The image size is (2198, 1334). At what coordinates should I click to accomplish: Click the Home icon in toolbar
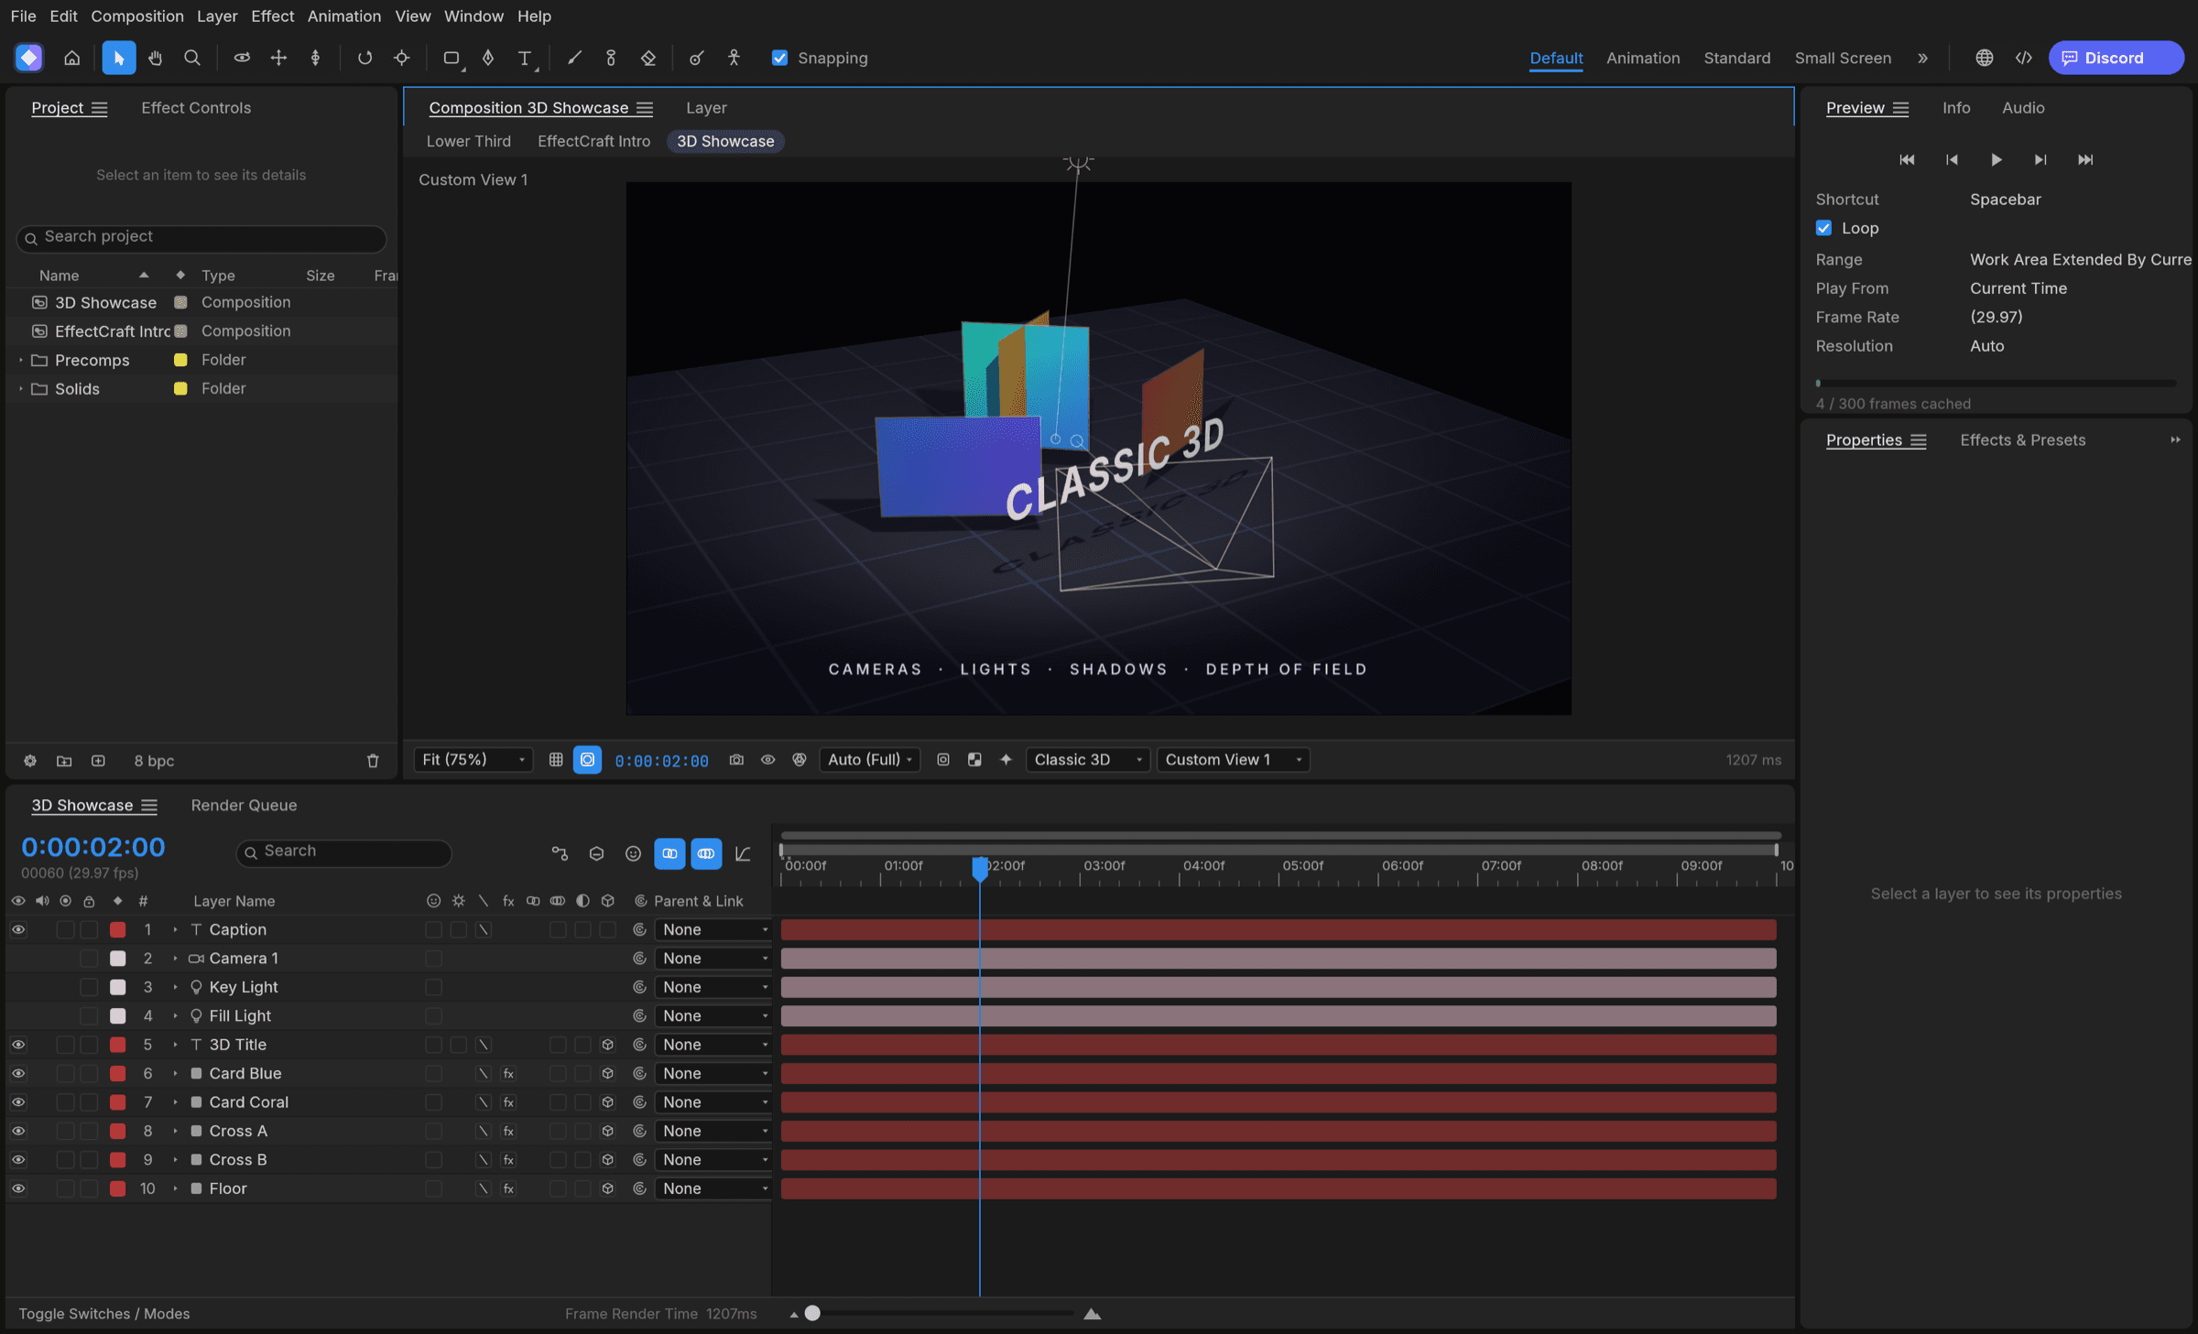click(x=71, y=58)
